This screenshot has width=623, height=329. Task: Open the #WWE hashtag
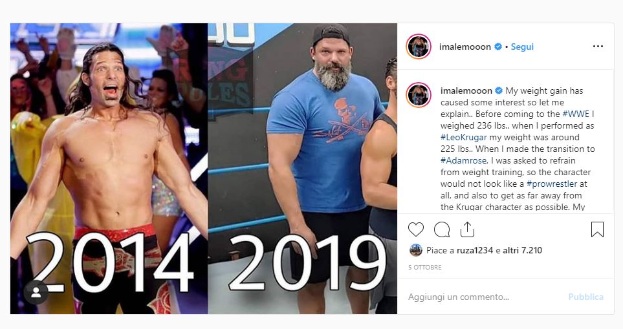(x=576, y=114)
